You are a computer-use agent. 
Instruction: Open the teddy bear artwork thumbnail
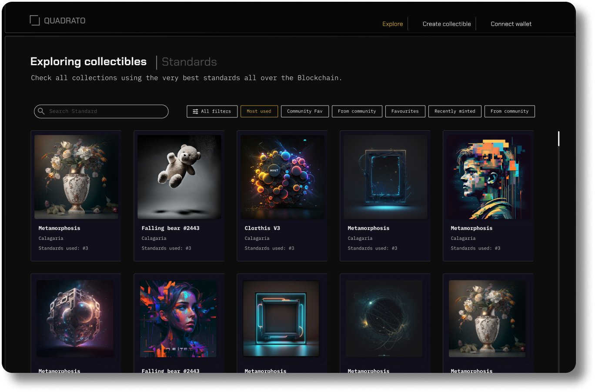point(179,177)
